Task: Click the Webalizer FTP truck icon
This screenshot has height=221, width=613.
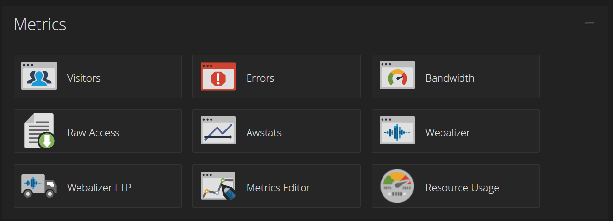Action: [39, 185]
